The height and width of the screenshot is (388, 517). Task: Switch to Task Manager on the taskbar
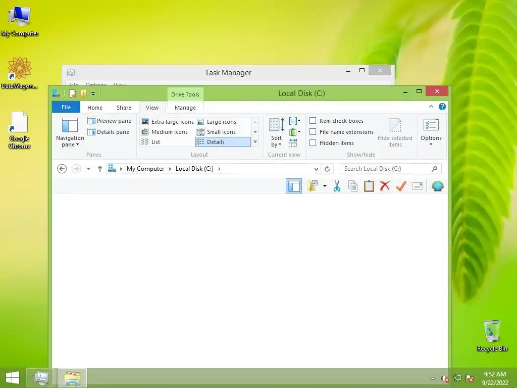[x=40, y=378]
